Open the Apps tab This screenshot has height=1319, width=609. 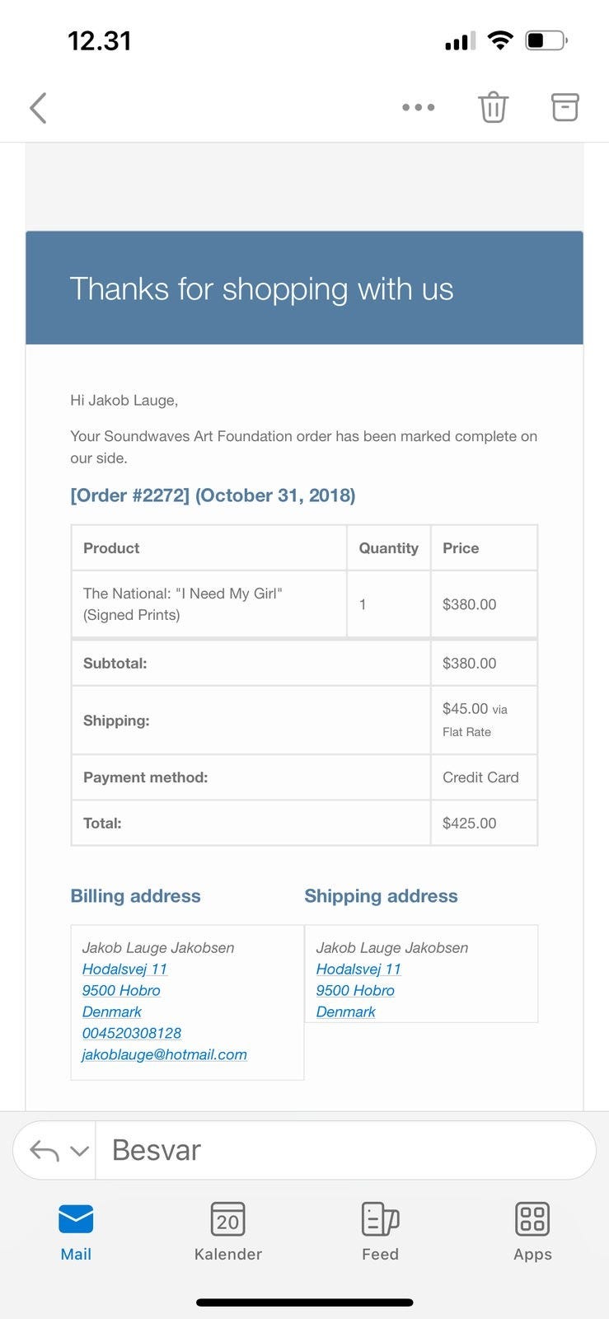pyautogui.click(x=532, y=1232)
